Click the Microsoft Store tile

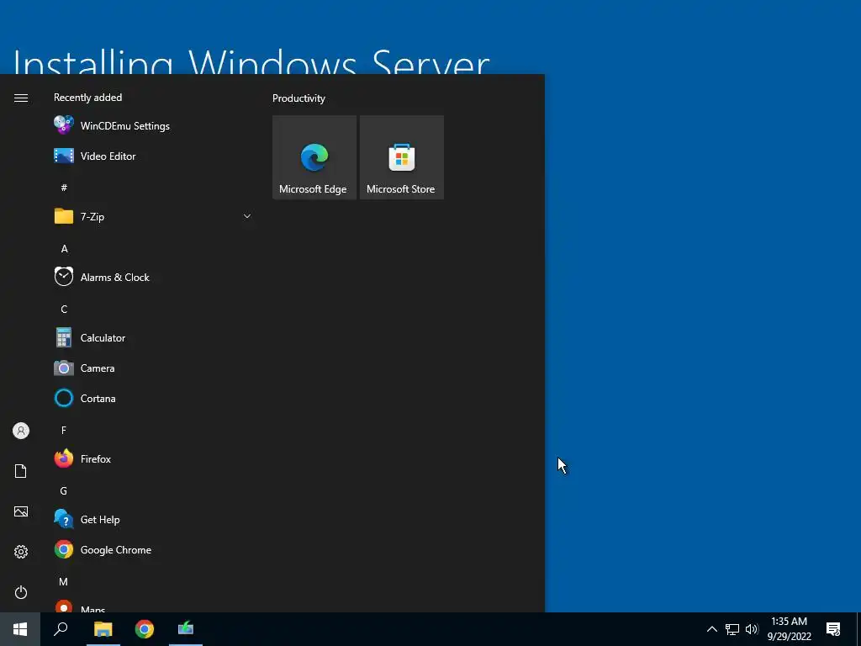coord(401,157)
